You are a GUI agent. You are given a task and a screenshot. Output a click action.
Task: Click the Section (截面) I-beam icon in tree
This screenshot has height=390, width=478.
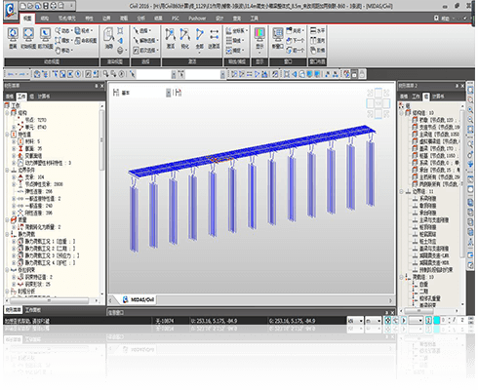(x=20, y=148)
